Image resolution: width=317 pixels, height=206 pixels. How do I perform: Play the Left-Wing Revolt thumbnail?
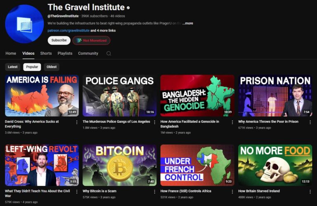[42, 165]
